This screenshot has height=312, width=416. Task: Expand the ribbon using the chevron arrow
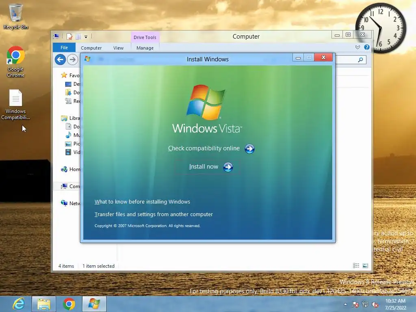[357, 47]
